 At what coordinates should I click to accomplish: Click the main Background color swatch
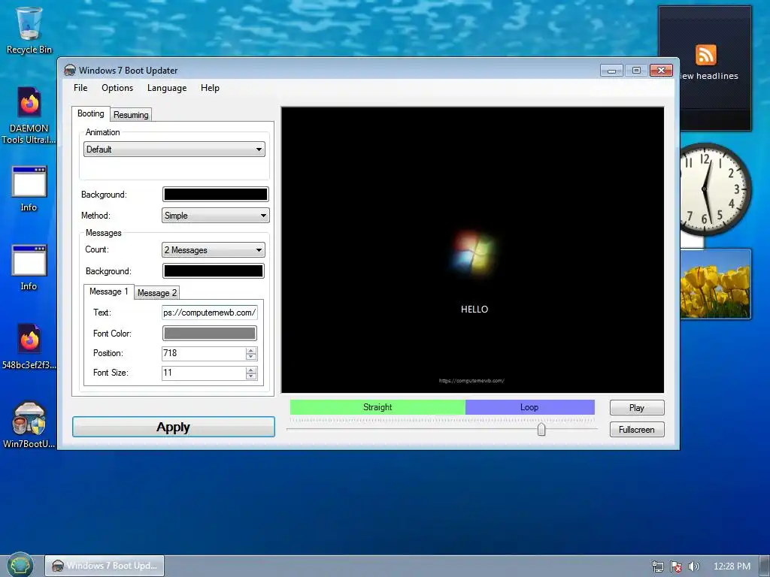tap(216, 195)
